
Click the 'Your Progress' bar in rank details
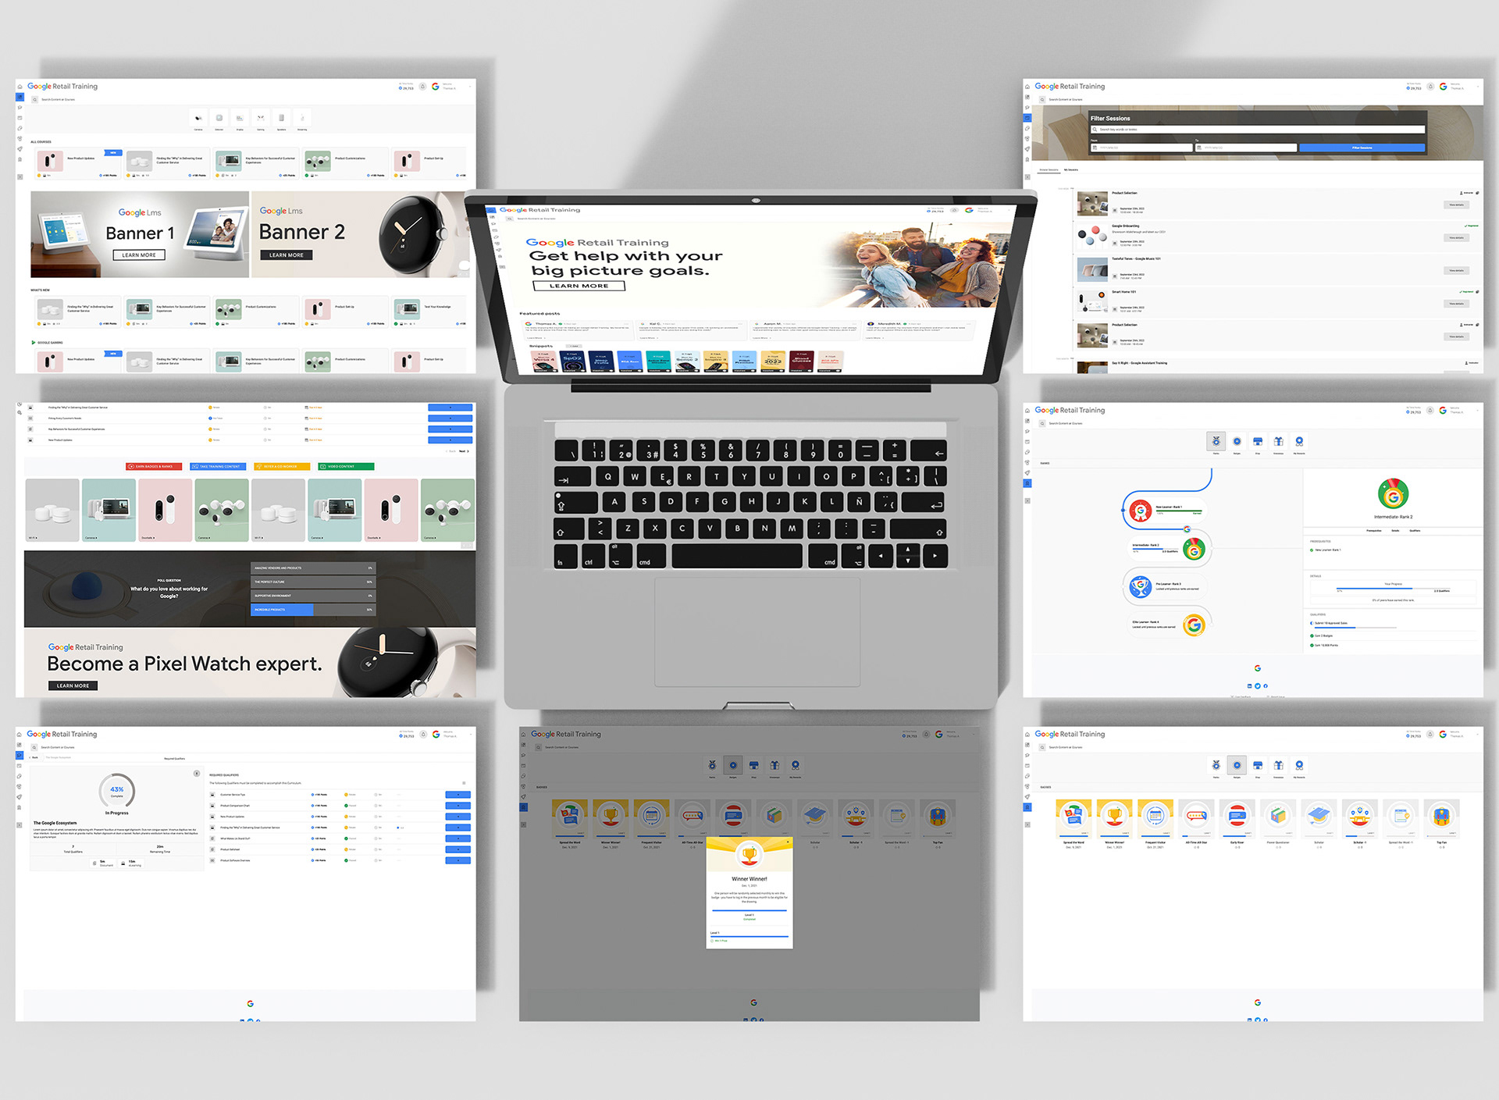[x=1393, y=589]
